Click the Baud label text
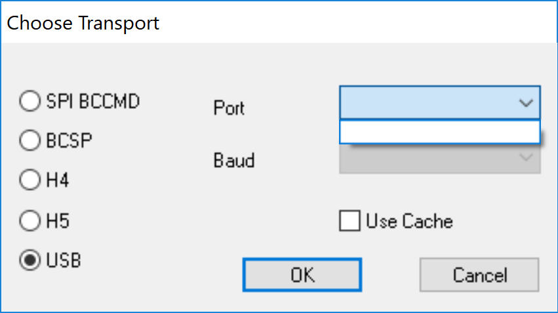 click(x=234, y=160)
